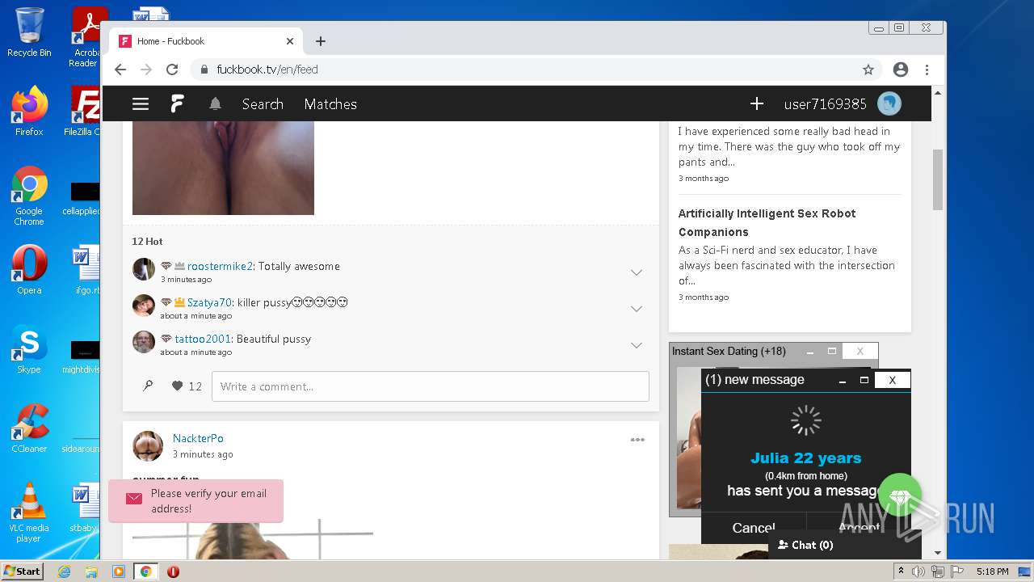Click system tray volume icon
This screenshot has width=1034, height=582.
click(918, 571)
